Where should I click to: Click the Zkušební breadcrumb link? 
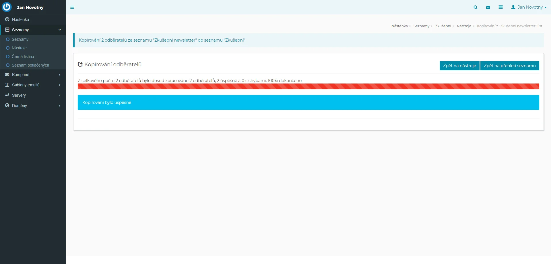[x=443, y=26]
